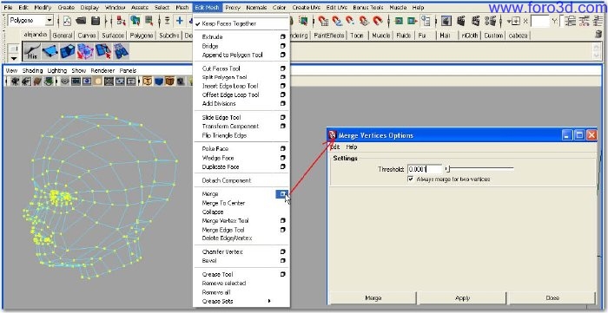
Task: Toggle the construction history icon
Action: coord(426,21)
